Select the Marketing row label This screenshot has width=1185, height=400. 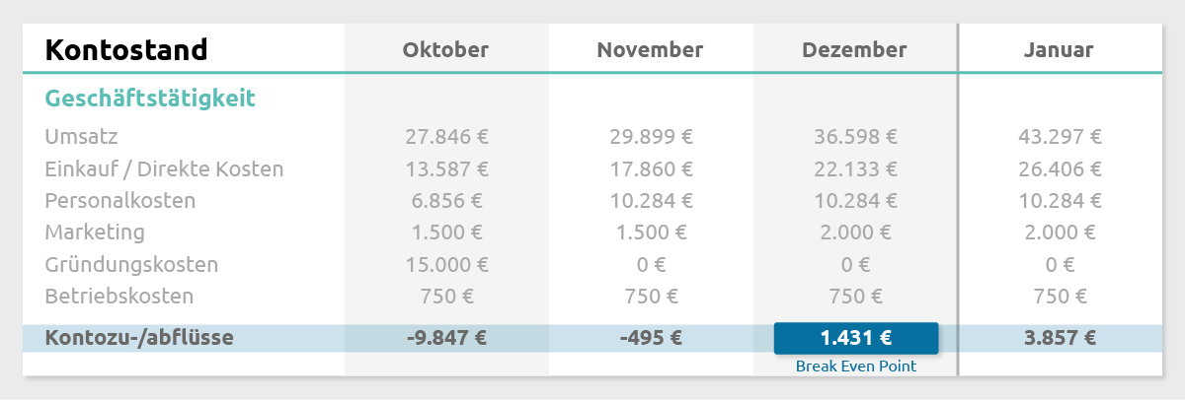click(x=95, y=233)
